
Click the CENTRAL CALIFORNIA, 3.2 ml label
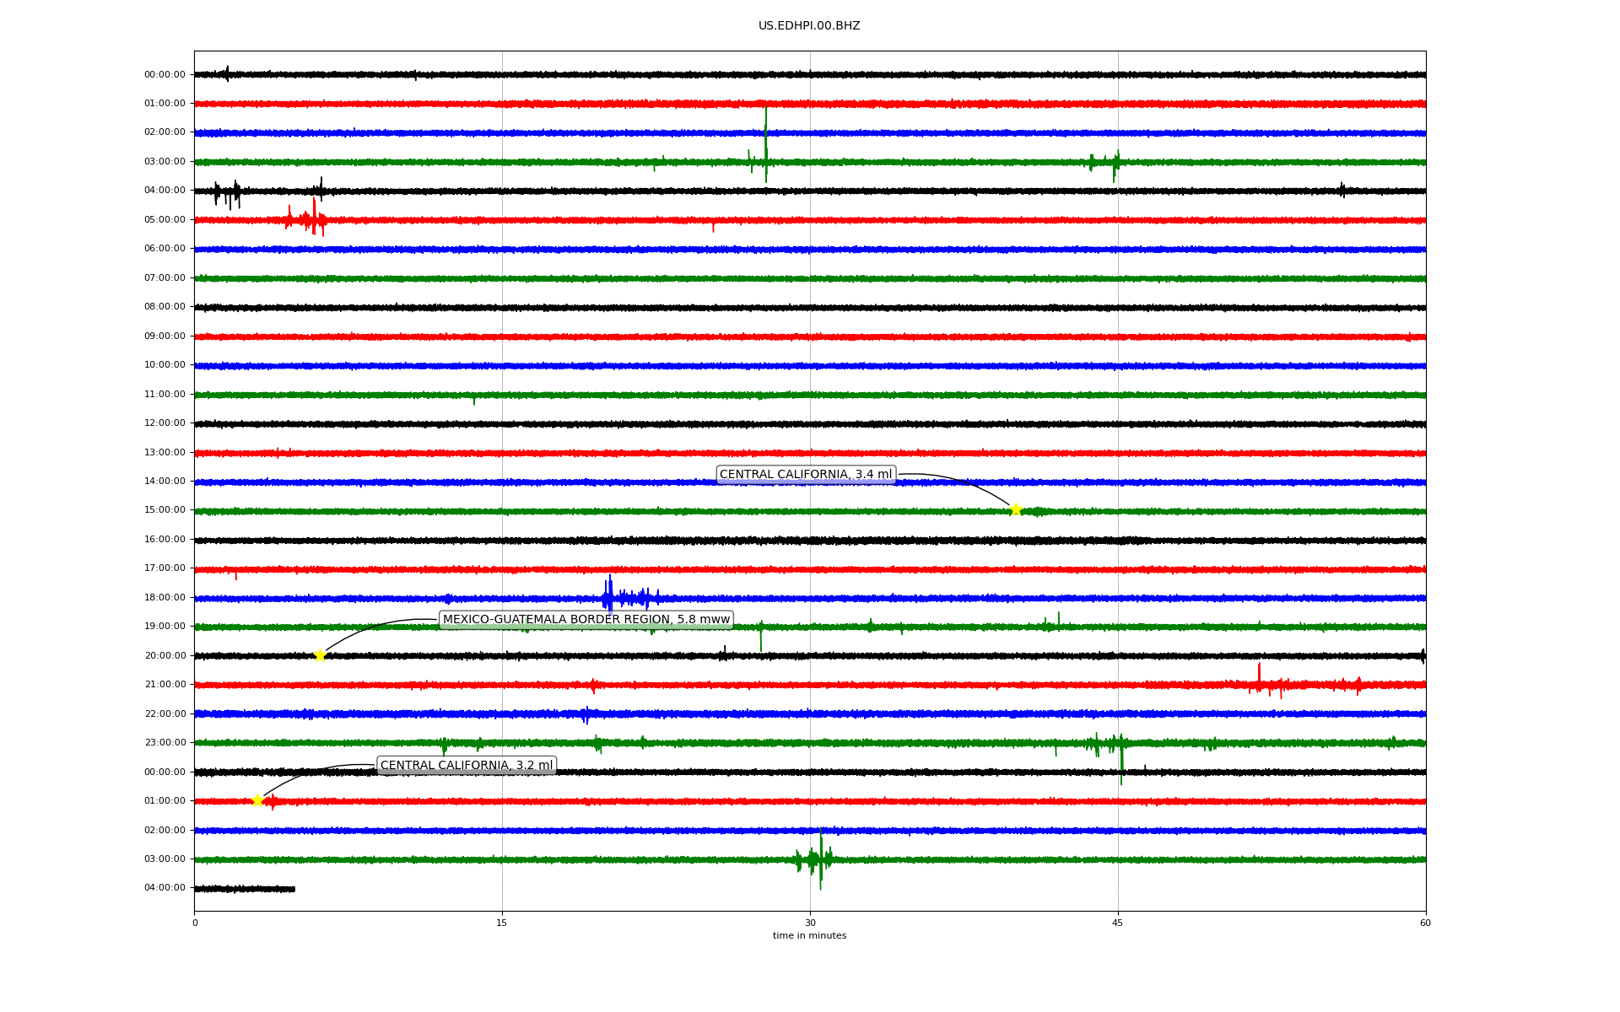(467, 766)
